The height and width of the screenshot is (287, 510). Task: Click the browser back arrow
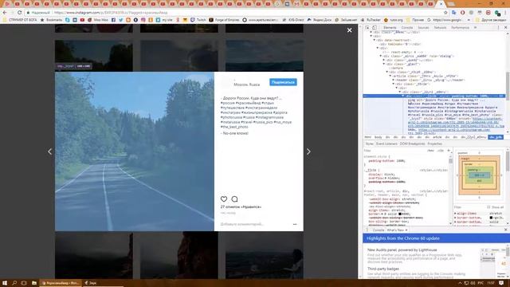coord(5,13)
